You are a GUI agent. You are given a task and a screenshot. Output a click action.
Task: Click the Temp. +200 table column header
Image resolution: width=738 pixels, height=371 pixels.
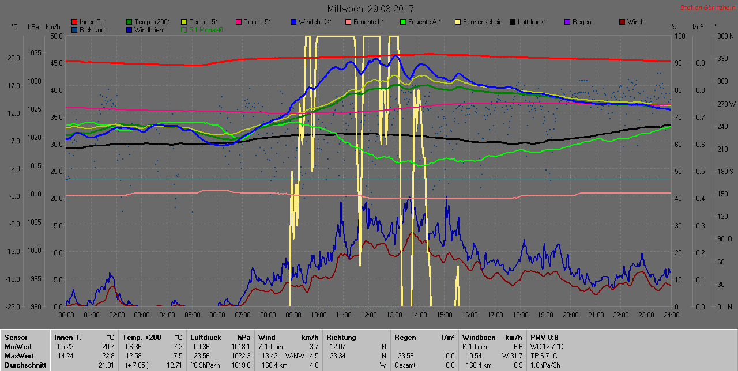142,338
